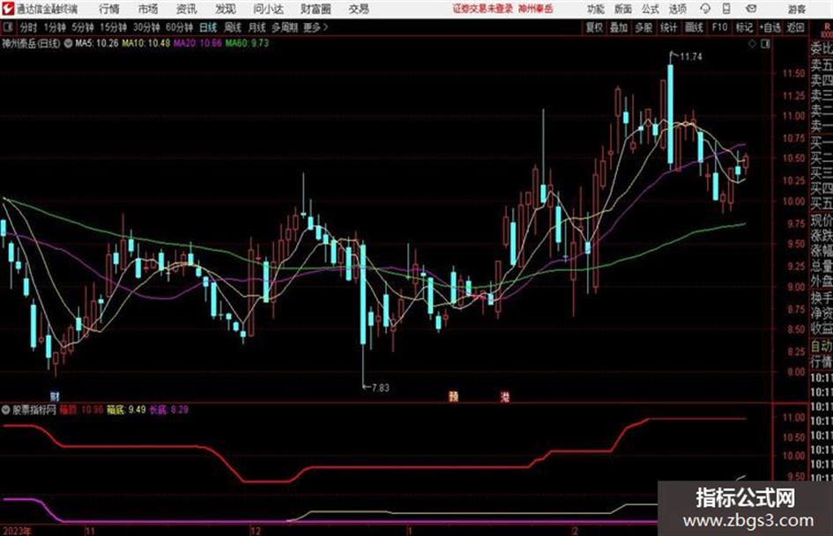Toggle the left sidebar panel icon

tap(9, 27)
